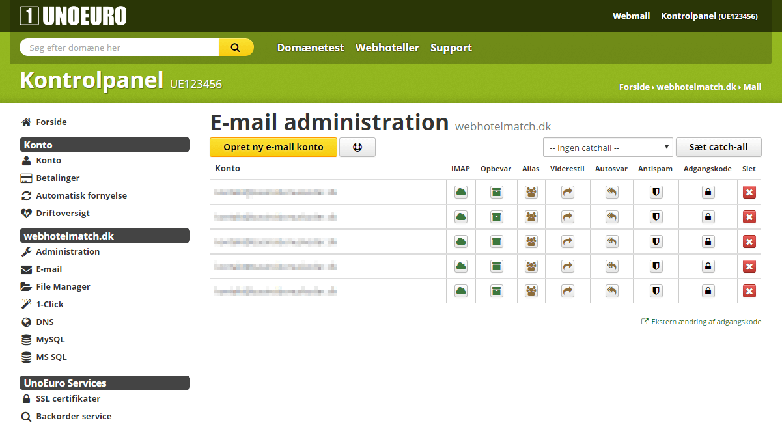Viewport: 782px width, 427px height.
Task: Click the yellow domain search button
Action: [x=236, y=48]
